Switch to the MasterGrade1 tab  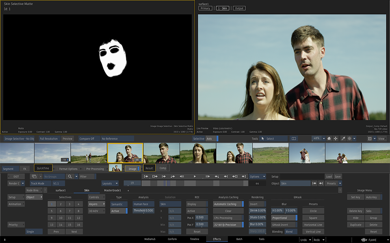[x=113, y=190]
